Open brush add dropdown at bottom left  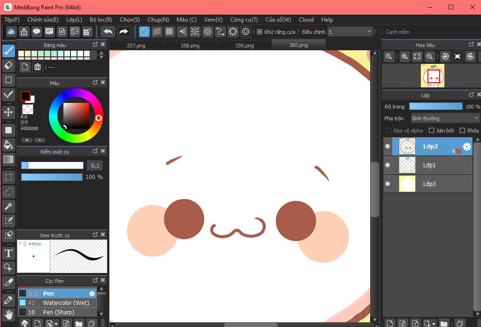56,324
